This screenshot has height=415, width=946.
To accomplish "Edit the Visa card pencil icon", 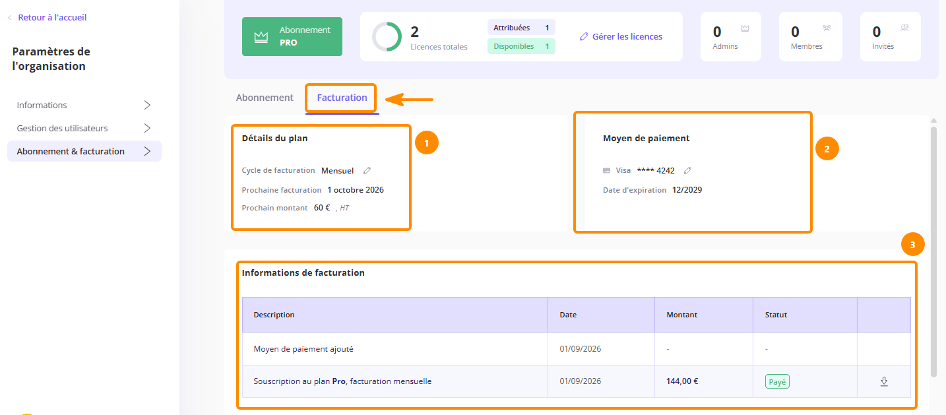I will 687,170.
